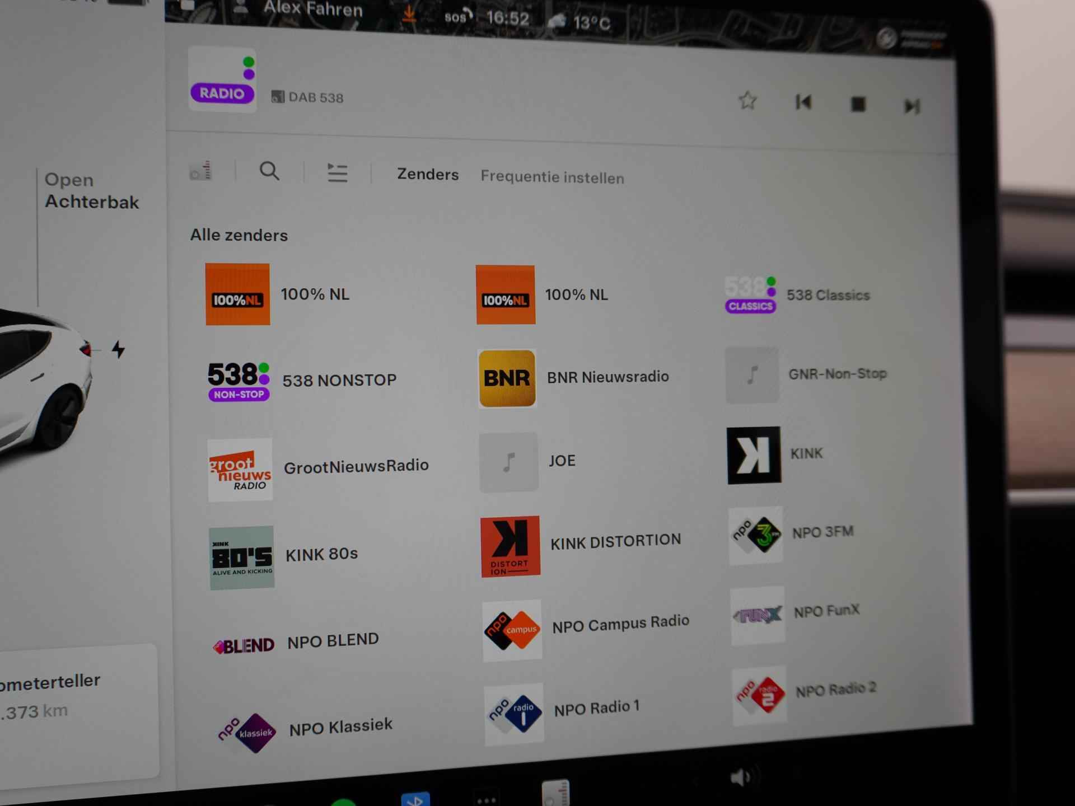Select NPO Campus Radio station name
The height and width of the screenshot is (806, 1075).
pyautogui.click(x=620, y=623)
